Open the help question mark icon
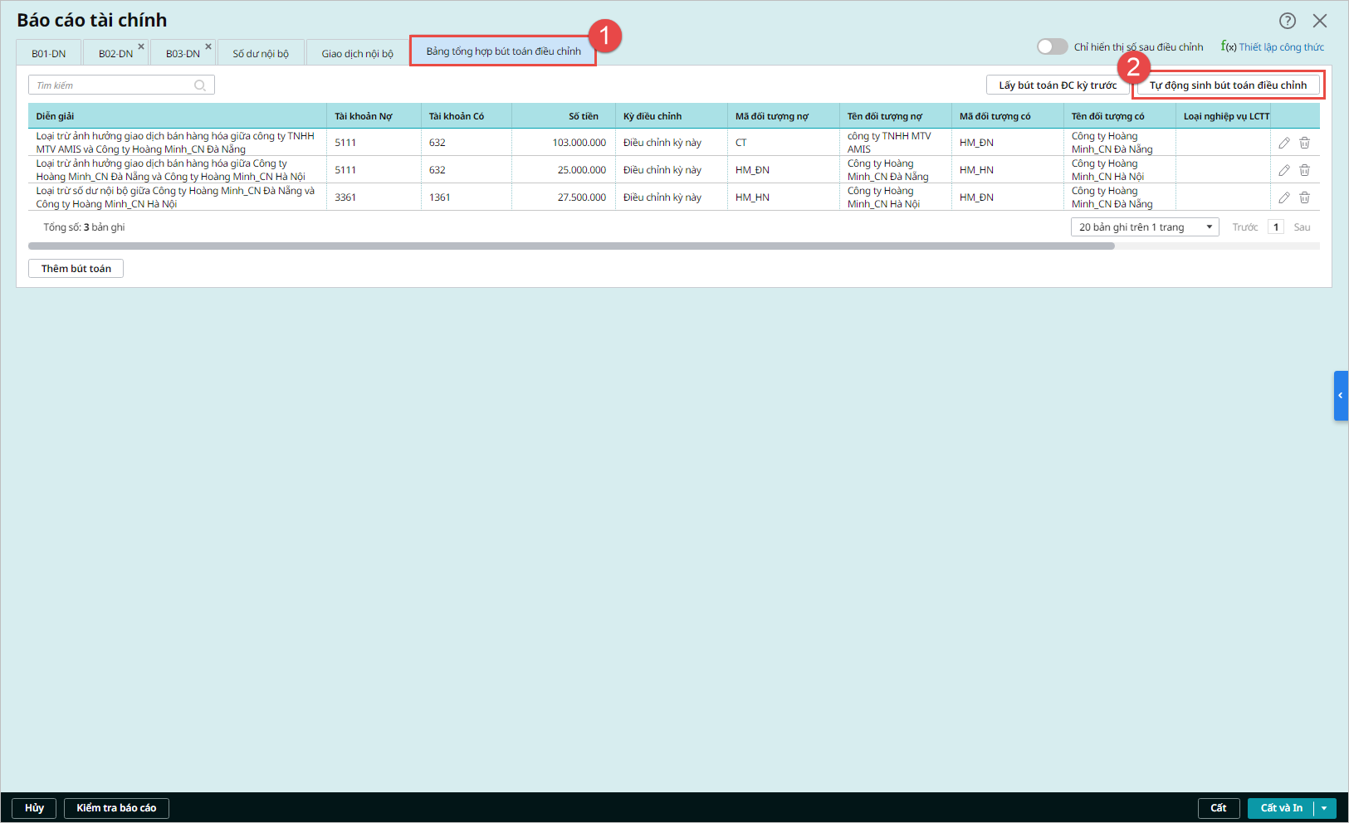 [1287, 21]
